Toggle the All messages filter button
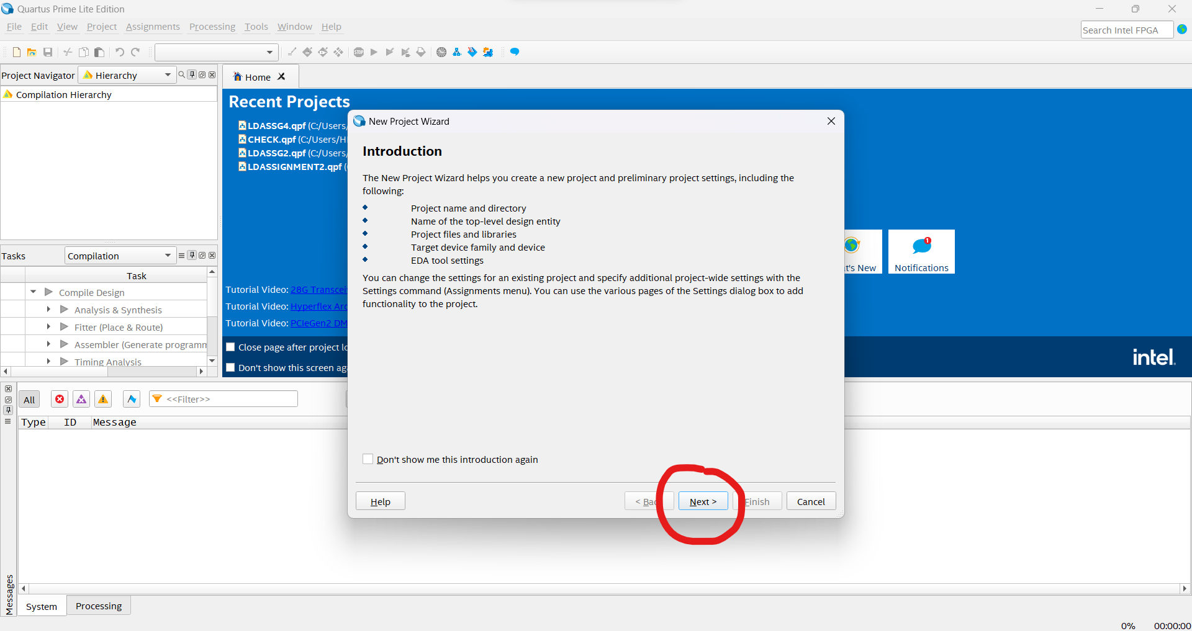1192x631 pixels. [x=29, y=400]
